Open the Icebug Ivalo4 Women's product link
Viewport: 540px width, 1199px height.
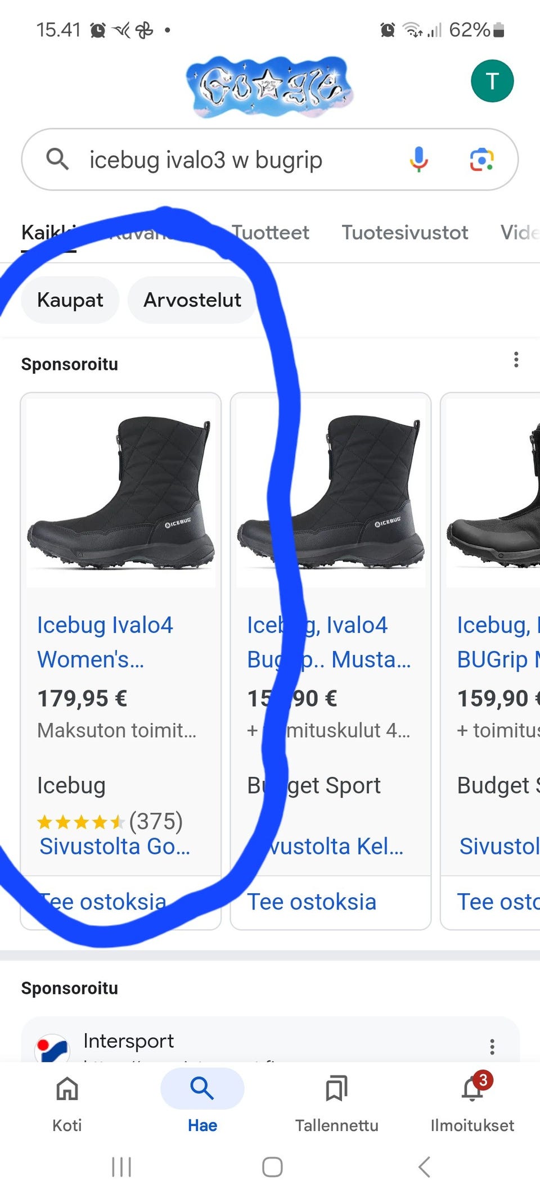pos(105,641)
